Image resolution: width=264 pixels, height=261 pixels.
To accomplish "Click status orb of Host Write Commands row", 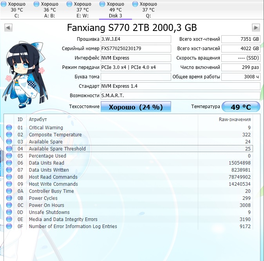I will point(9,184).
